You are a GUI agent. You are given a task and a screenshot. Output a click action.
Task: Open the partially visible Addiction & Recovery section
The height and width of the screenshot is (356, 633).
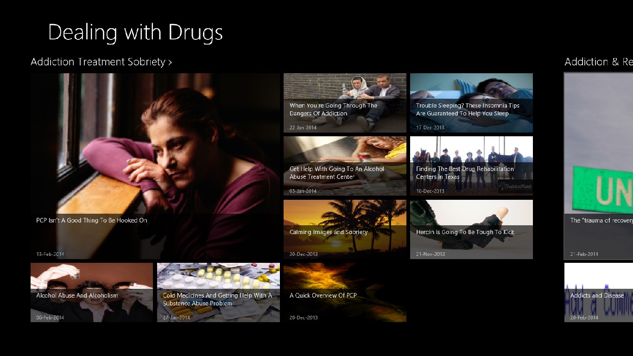[598, 62]
